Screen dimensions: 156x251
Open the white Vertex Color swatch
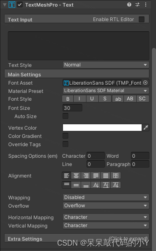(102, 128)
